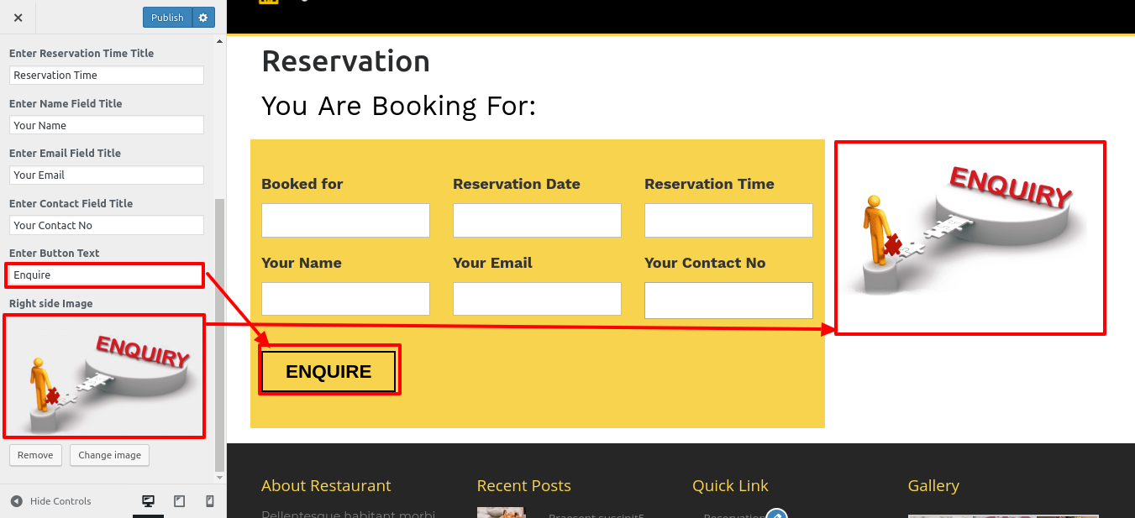Switch to tablet preview mode
This screenshot has width=1135, height=518.
(179, 501)
